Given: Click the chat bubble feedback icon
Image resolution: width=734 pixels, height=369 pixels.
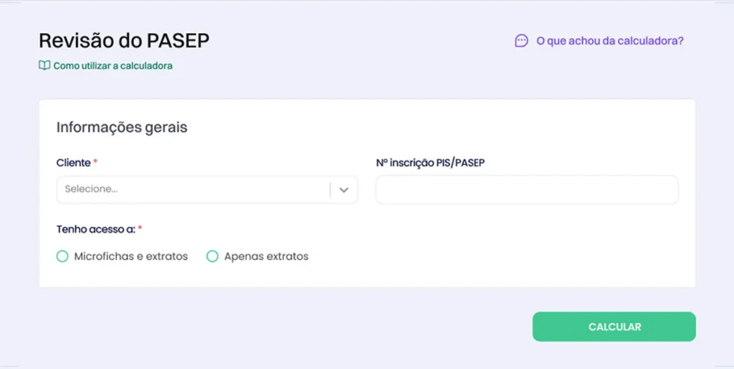Looking at the screenshot, I should click(x=521, y=41).
